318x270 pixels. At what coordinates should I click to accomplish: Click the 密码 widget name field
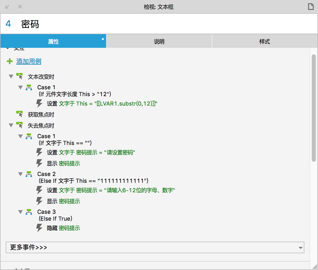pyautogui.click(x=157, y=24)
